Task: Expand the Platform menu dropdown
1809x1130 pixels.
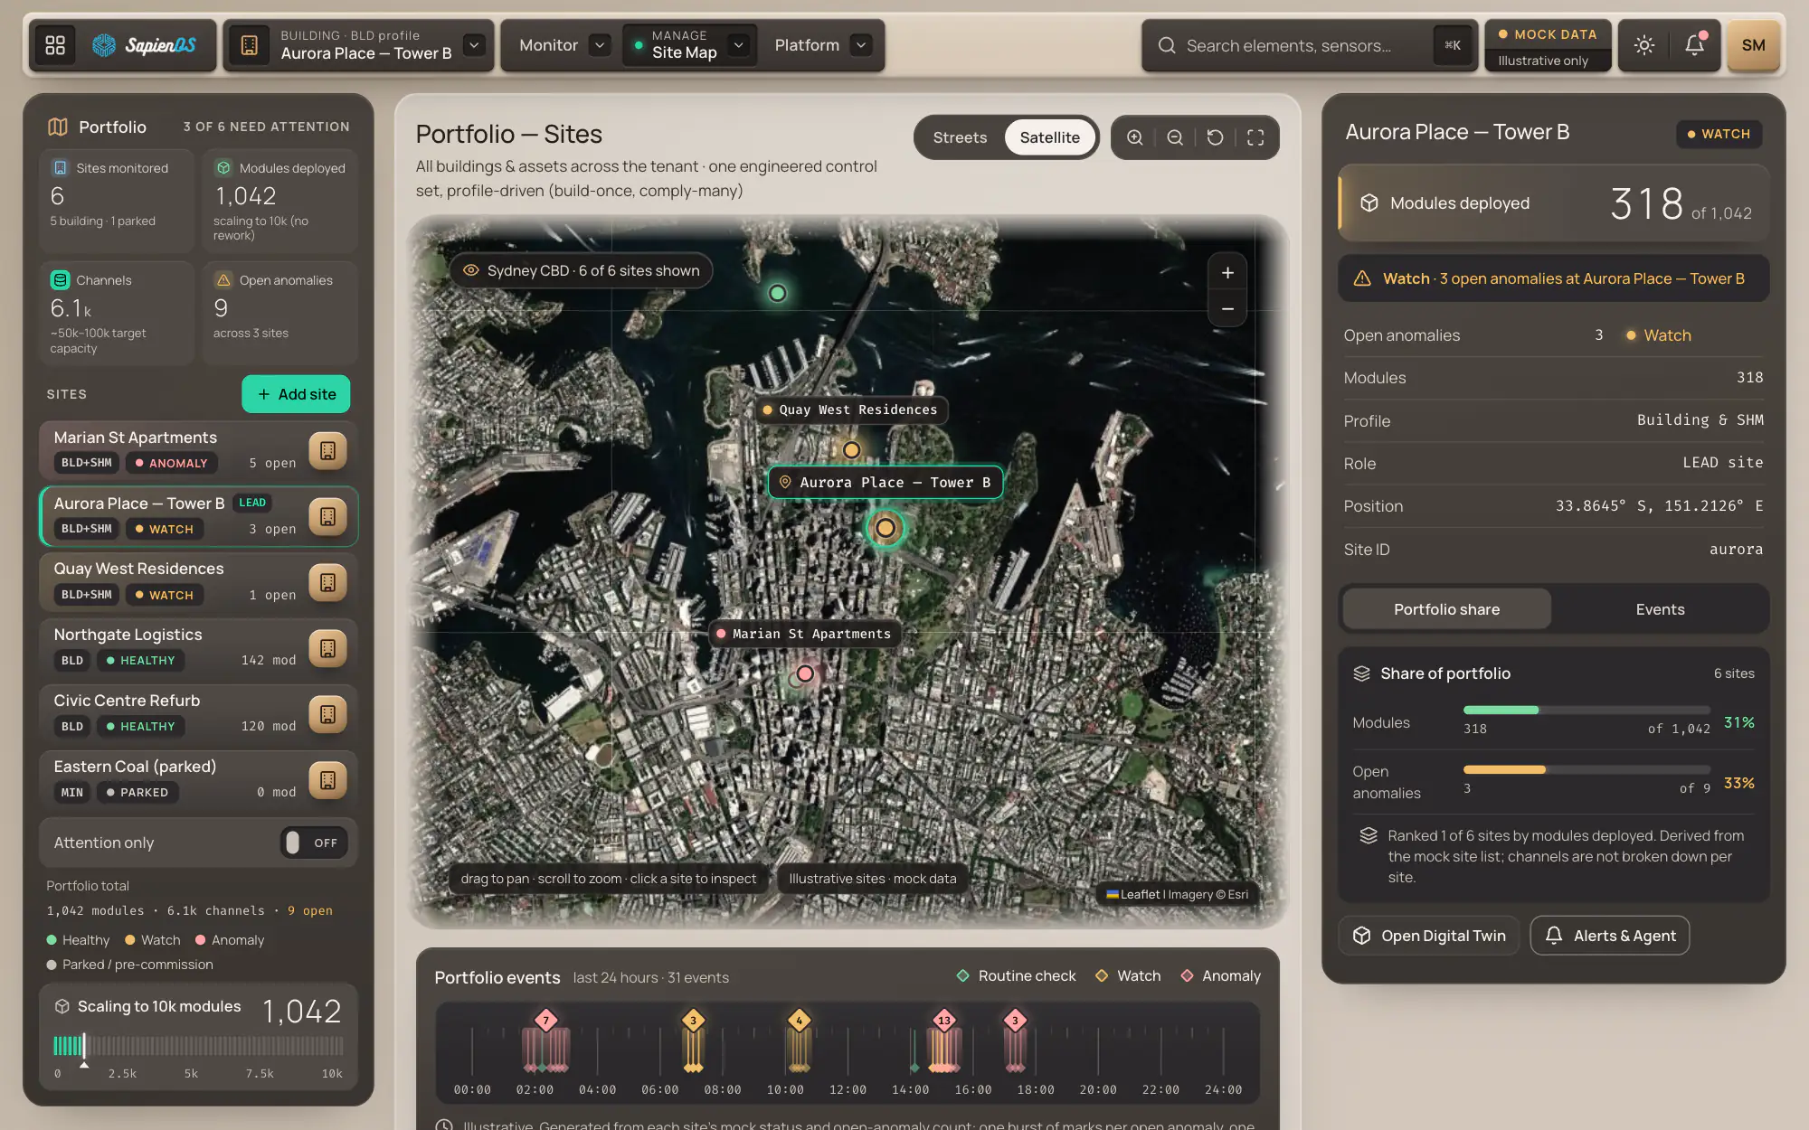Action: pos(861,45)
